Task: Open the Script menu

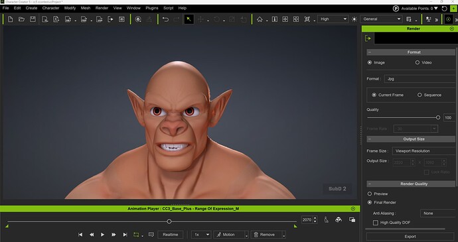Action: click(x=168, y=8)
